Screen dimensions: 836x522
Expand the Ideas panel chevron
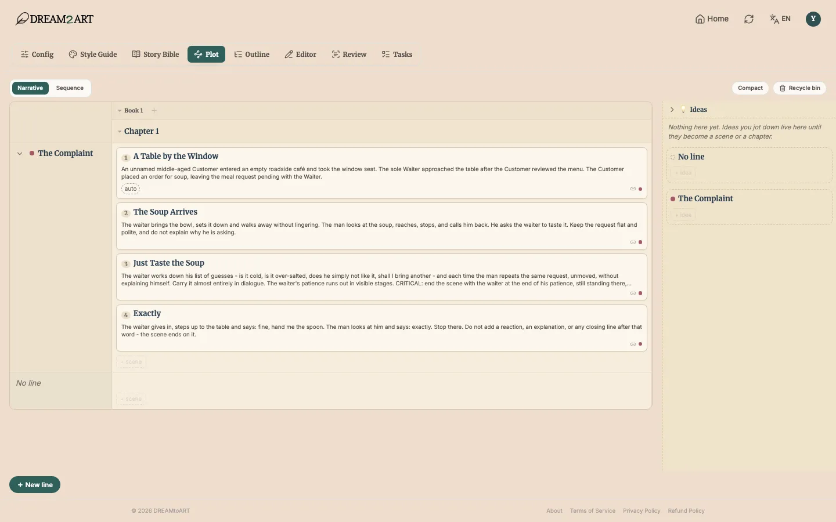click(672, 110)
